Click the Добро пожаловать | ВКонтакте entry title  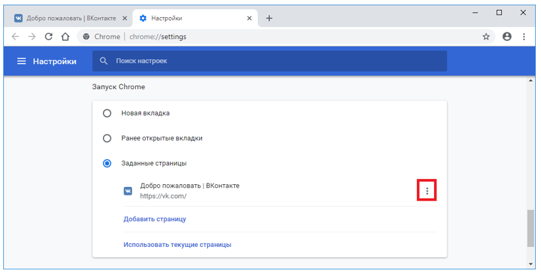click(x=190, y=186)
